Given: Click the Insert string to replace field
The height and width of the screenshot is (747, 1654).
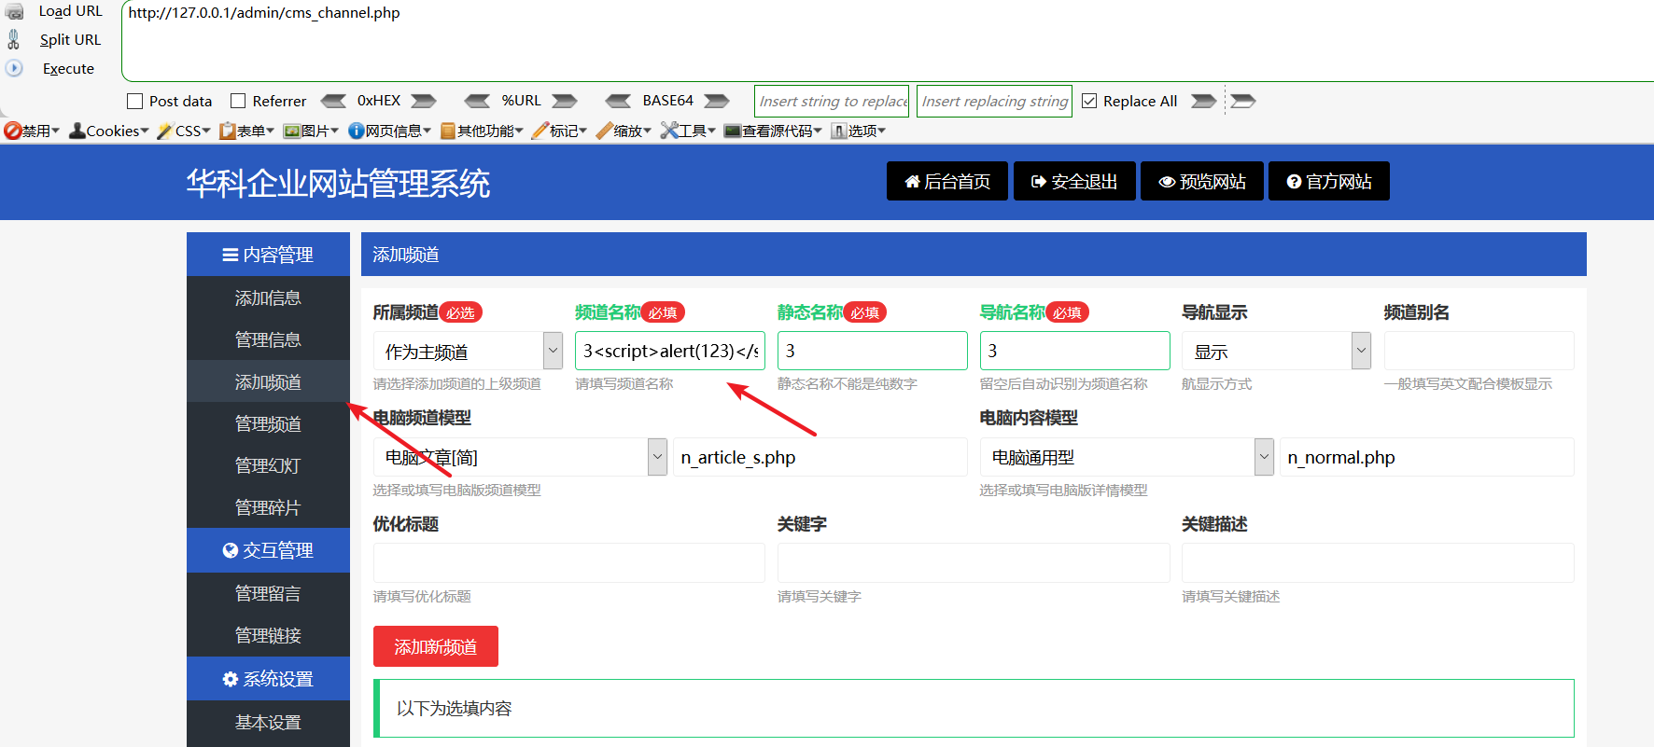Looking at the screenshot, I should [832, 101].
